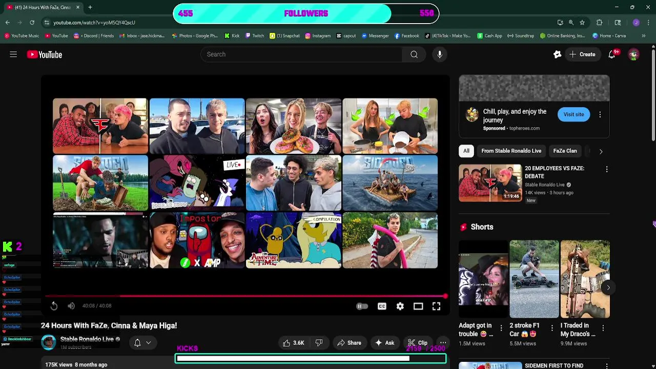Open the Discord Friends bookmark

[x=94, y=36]
